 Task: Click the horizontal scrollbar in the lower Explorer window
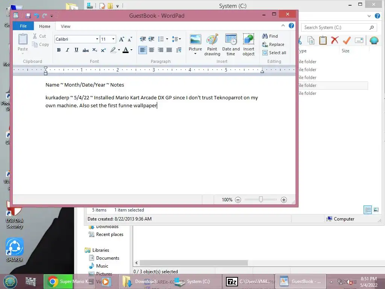coord(194,263)
